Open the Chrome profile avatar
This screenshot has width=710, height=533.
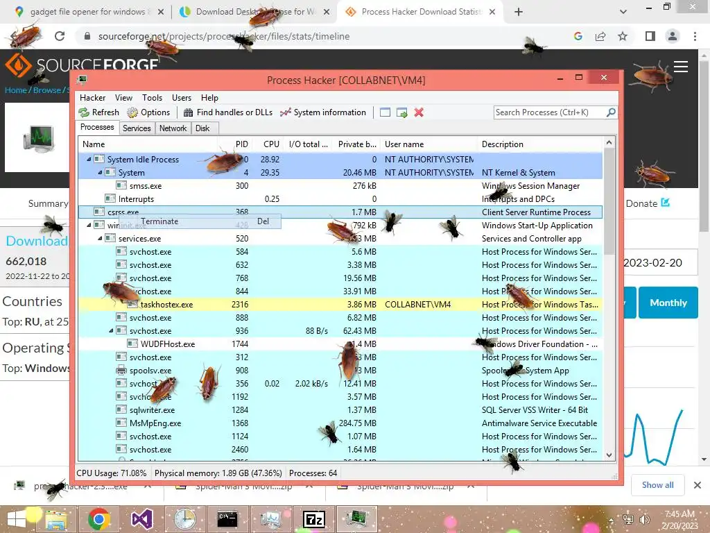pos(673,36)
